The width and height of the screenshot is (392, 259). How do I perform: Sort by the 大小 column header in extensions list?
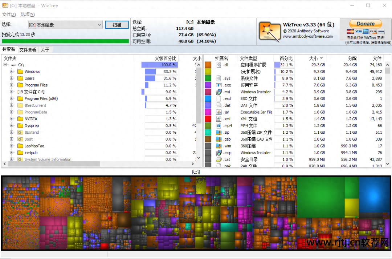click(x=314, y=58)
